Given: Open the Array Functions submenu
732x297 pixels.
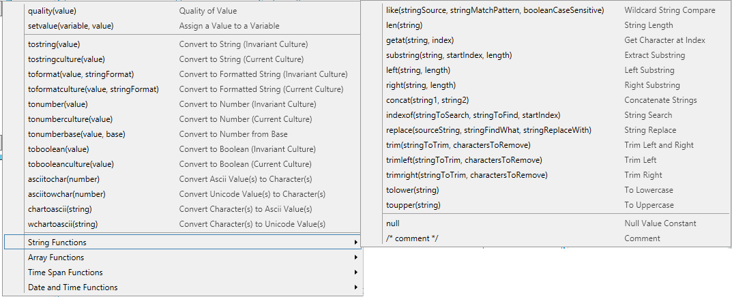Looking at the screenshot, I should click(x=56, y=257).
